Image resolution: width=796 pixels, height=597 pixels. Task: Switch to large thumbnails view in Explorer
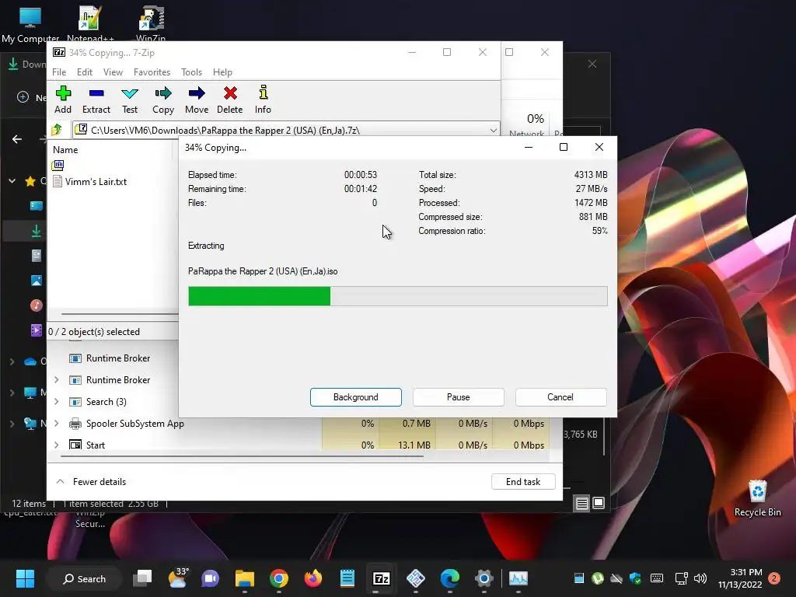(599, 503)
